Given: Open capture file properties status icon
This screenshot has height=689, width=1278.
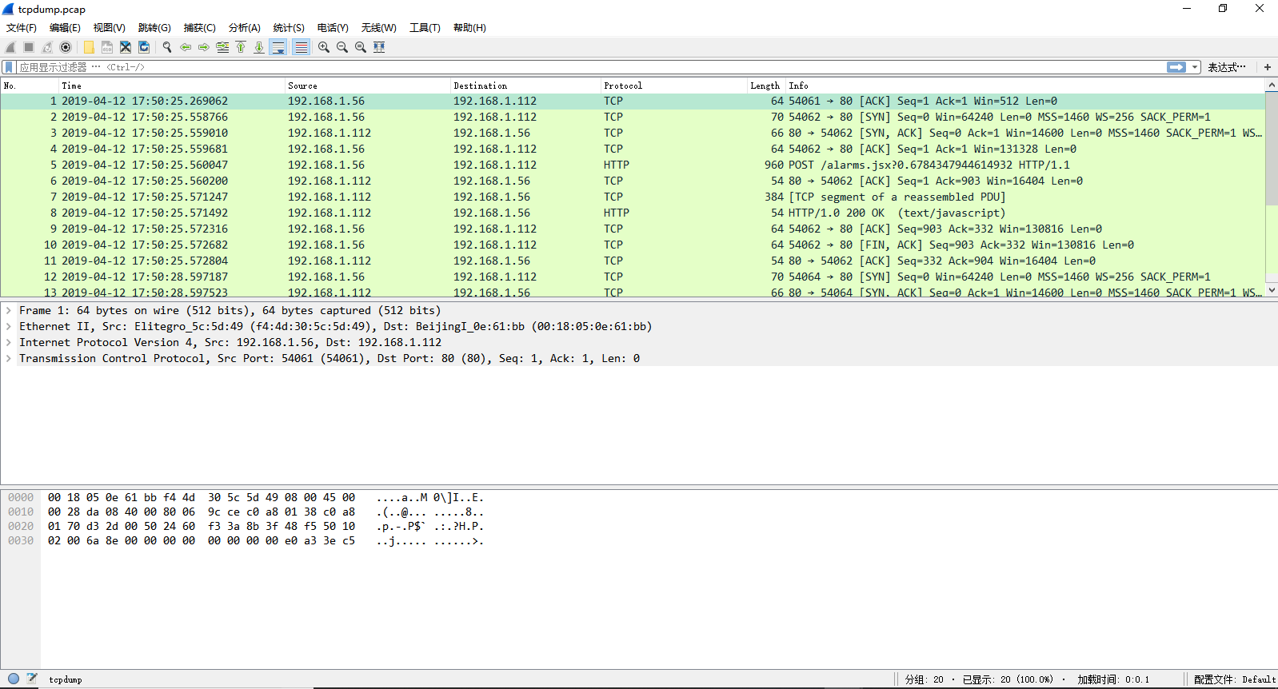Looking at the screenshot, I should tap(32, 679).
